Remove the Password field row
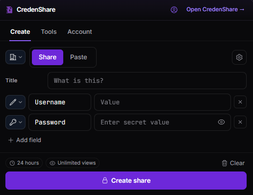This screenshot has width=253, height=195. [x=240, y=122]
